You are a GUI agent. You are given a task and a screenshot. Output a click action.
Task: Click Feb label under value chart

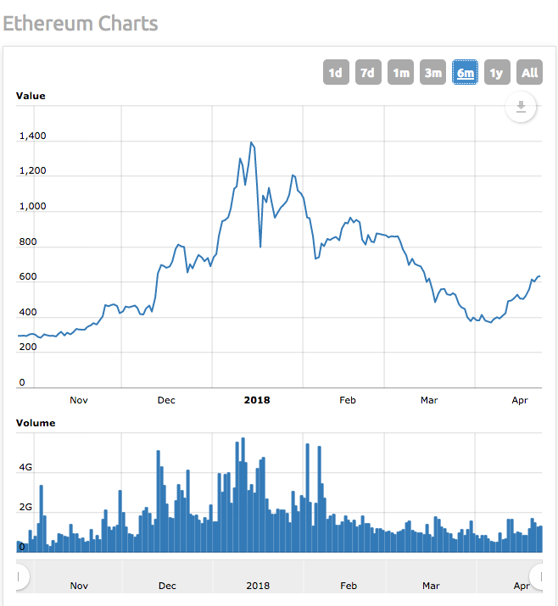coord(347,400)
